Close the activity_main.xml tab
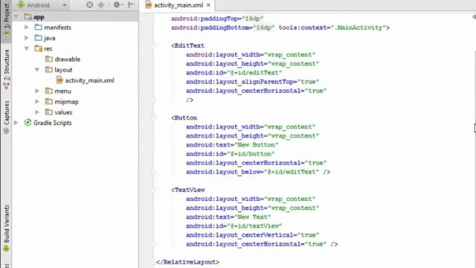The width and height of the screenshot is (476, 268). (208, 5)
